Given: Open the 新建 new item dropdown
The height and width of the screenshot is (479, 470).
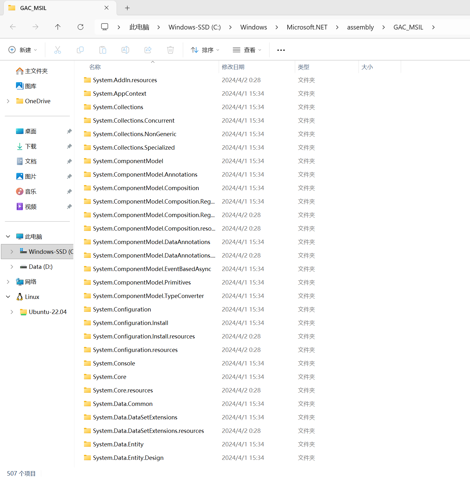Looking at the screenshot, I should click(x=23, y=50).
